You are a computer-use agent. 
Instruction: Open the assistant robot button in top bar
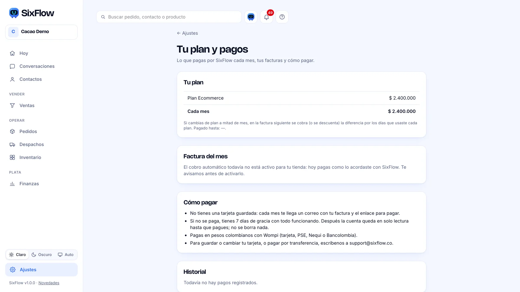pos(251,17)
